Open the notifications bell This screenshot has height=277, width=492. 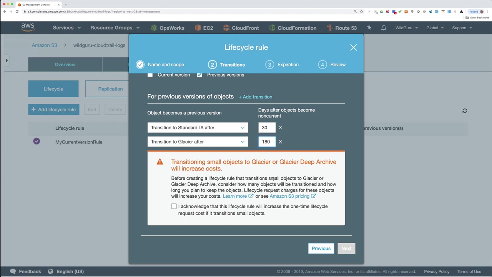384,28
